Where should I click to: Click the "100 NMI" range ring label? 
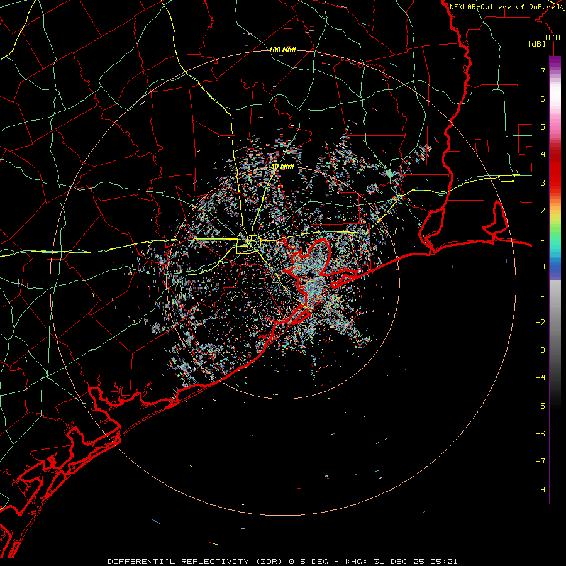282,50
